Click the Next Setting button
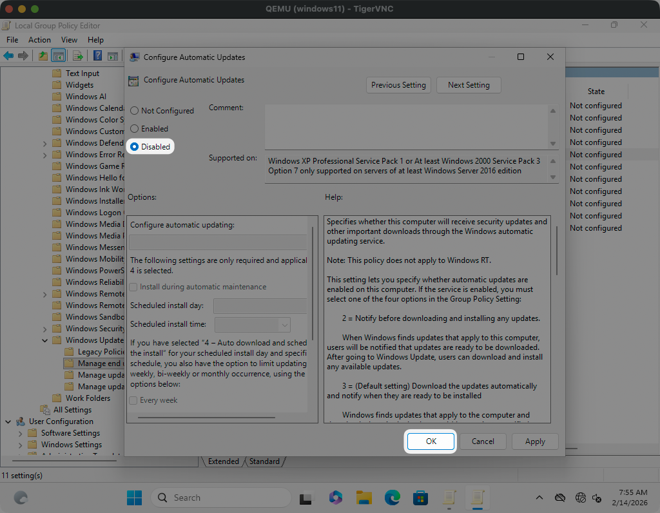The image size is (660, 513). pyautogui.click(x=469, y=85)
